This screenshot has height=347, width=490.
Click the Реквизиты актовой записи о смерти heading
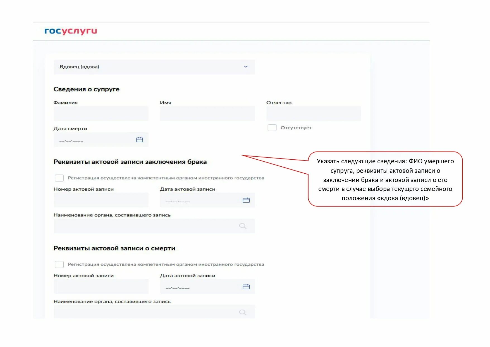(x=114, y=248)
